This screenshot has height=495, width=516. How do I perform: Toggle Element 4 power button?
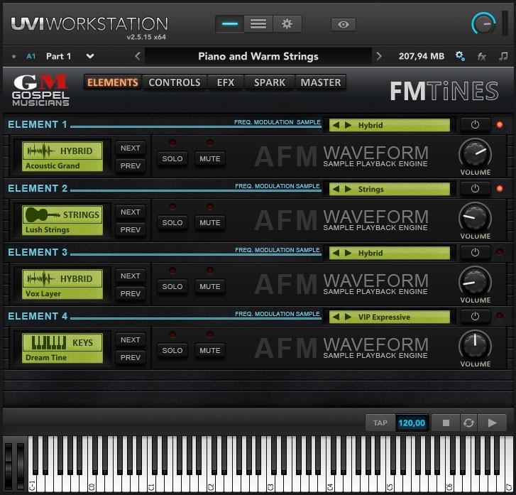click(x=475, y=317)
